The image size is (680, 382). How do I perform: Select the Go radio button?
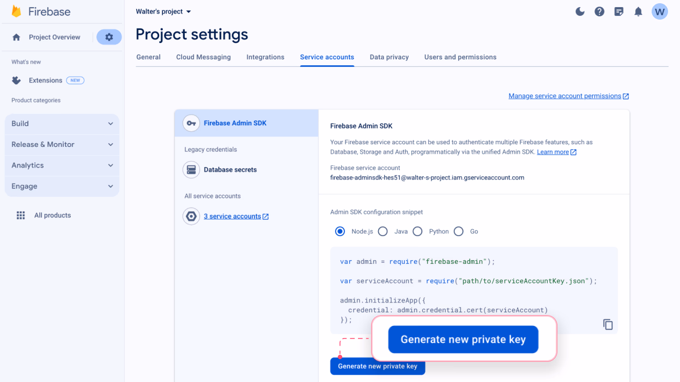[459, 231]
